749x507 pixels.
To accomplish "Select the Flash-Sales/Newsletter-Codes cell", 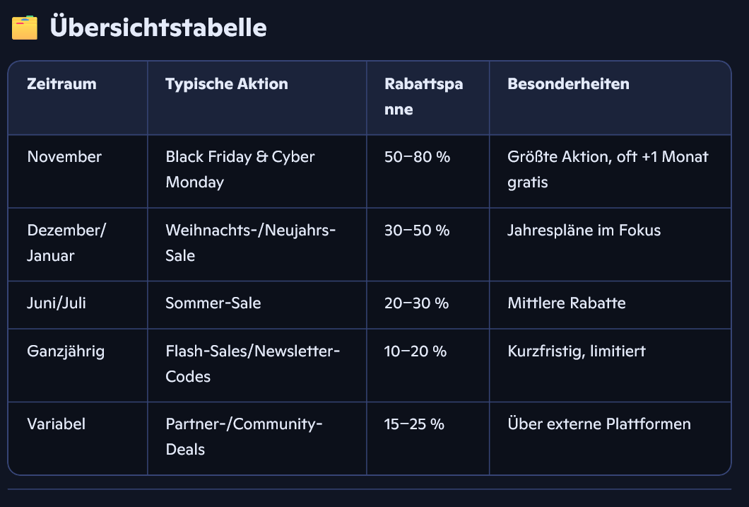I will (x=253, y=363).
